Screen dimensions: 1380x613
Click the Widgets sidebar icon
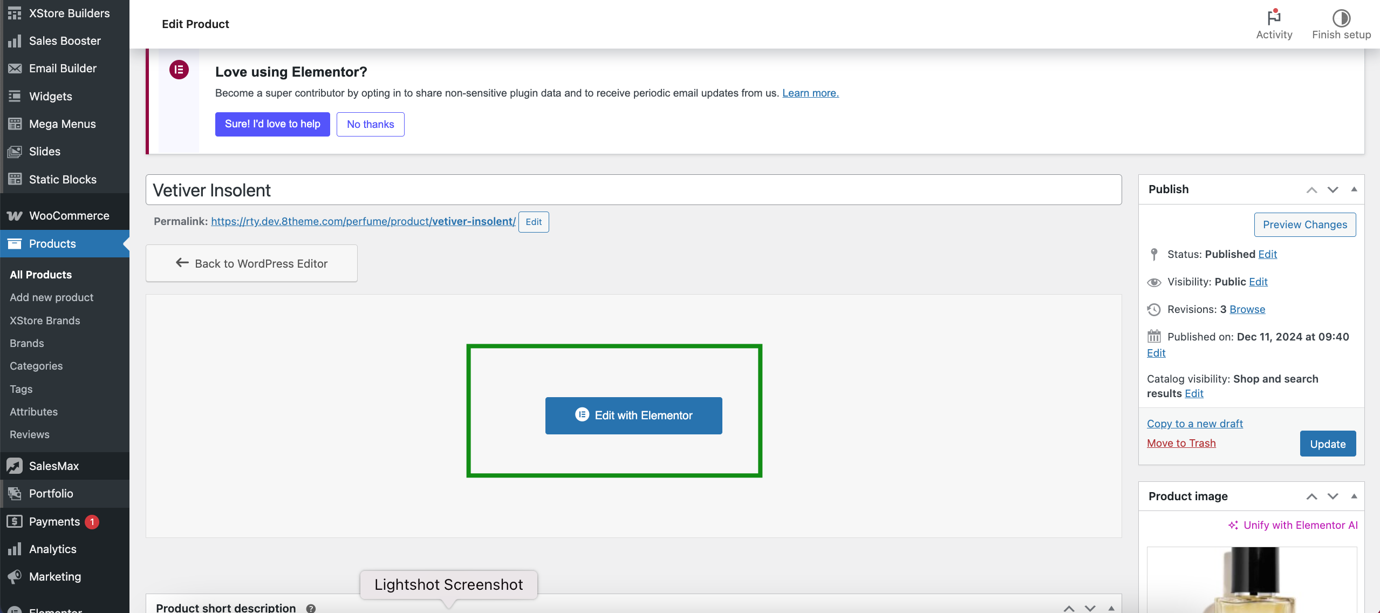[15, 97]
